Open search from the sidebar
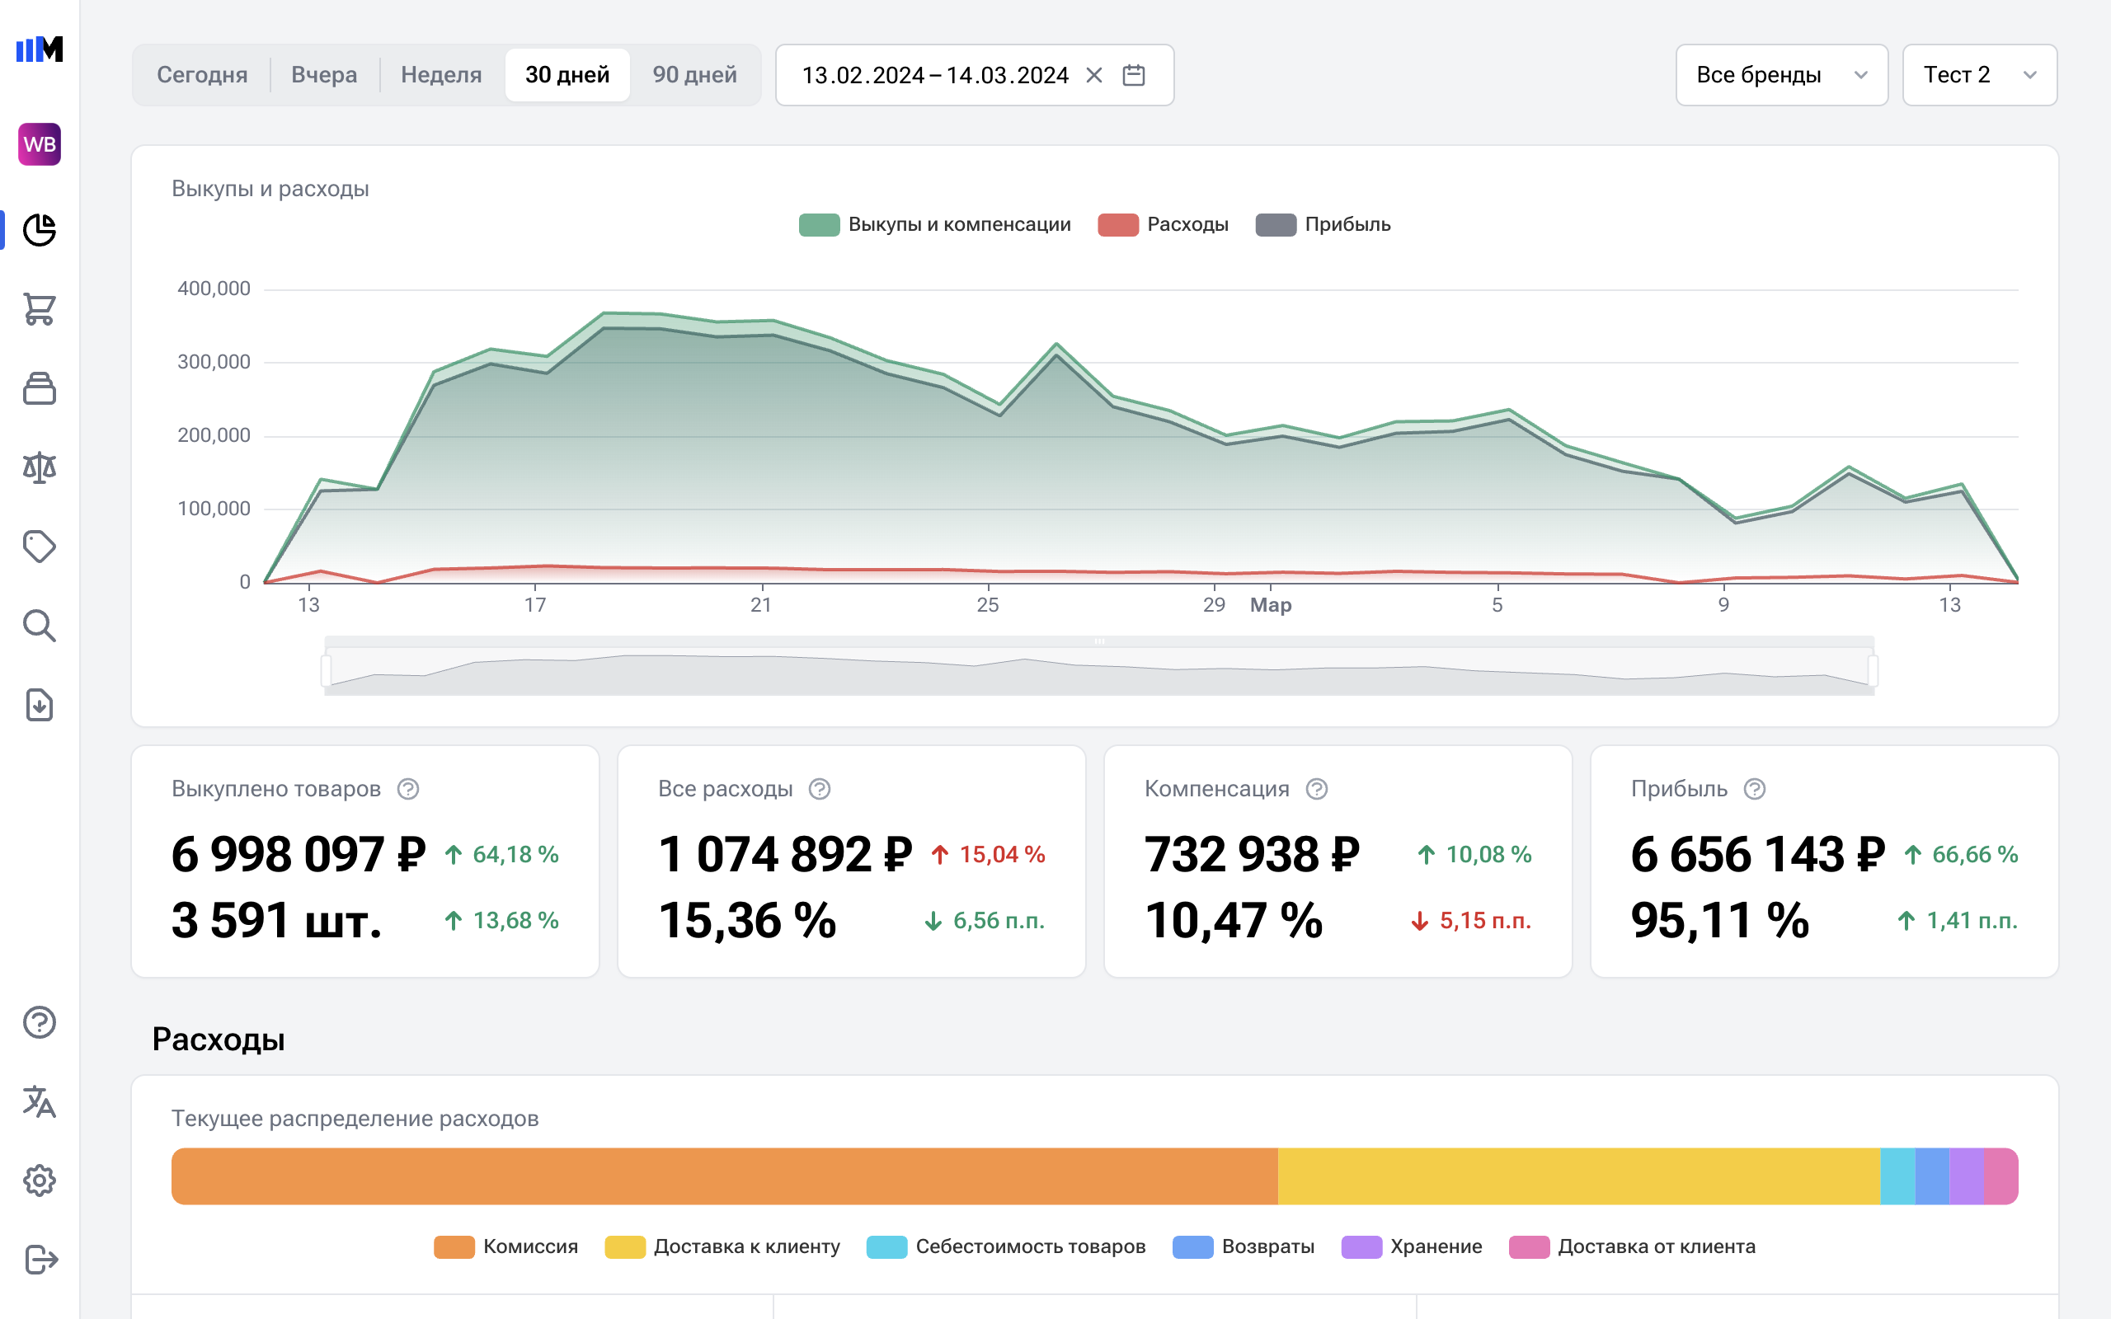 click(39, 626)
